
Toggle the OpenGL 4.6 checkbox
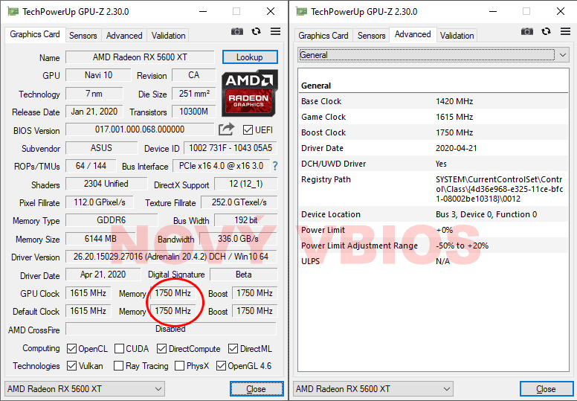point(221,365)
